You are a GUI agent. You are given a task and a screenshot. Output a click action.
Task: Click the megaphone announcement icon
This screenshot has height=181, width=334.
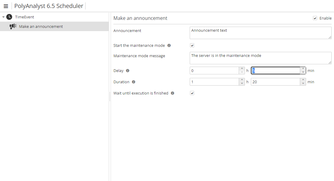tap(13, 26)
